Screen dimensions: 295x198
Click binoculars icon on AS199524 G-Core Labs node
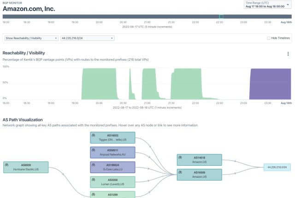point(93,165)
